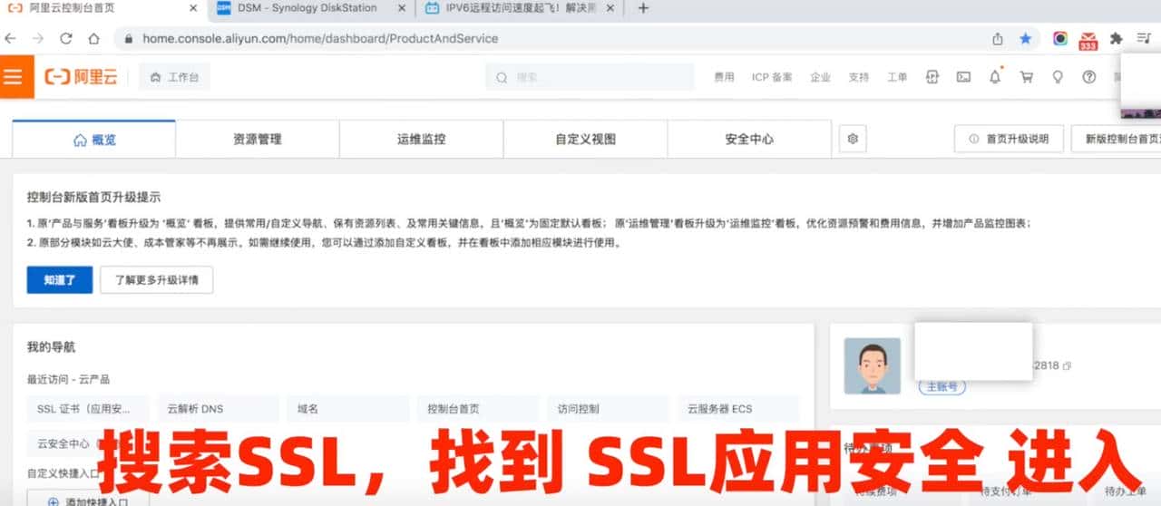Open SSL 证书 recent product shortcut
The image size is (1161, 506).
pos(88,409)
